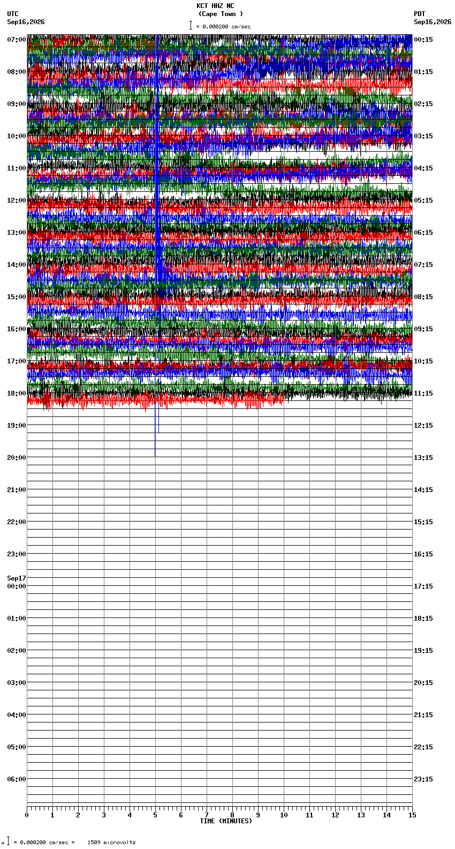Click the 15:00 UTC row label
The image size is (455, 849).
point(16,297)
